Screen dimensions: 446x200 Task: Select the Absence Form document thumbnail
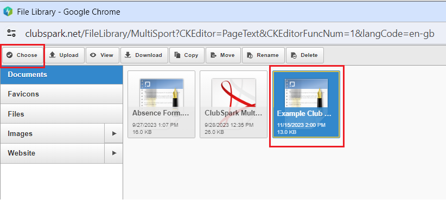pos(161,104)
